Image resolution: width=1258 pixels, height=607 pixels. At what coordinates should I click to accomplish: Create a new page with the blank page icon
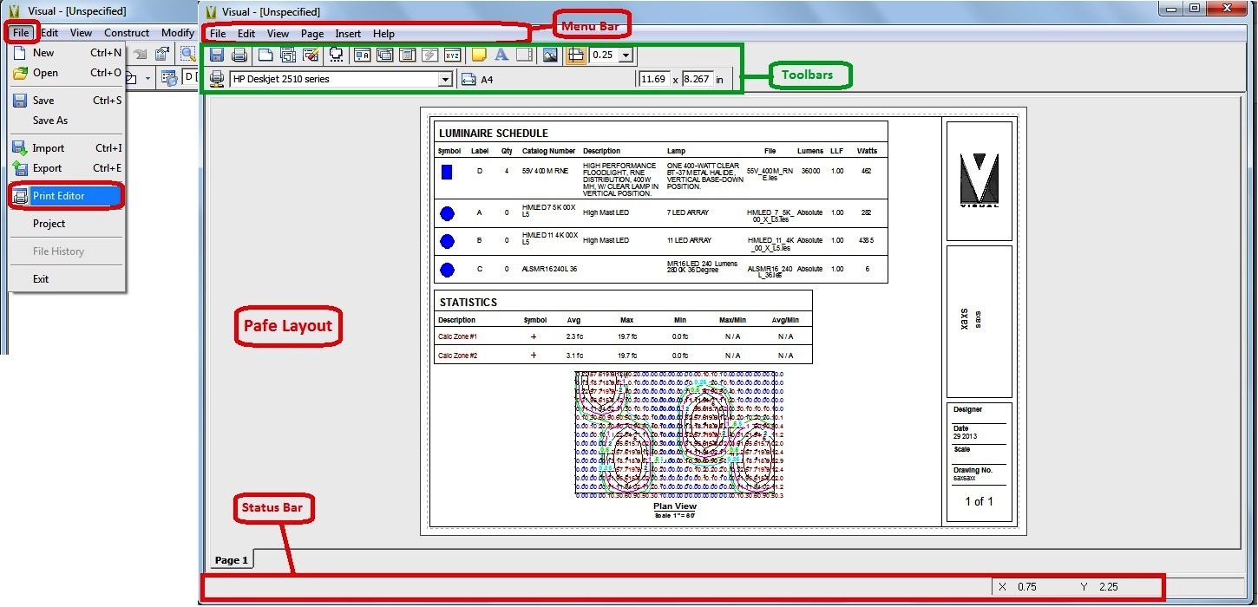pyautogui.click(x=265, y=55)
